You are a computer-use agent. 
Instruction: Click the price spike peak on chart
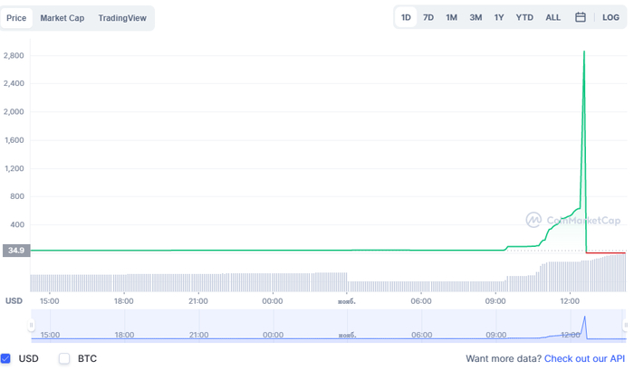click(x=583, y=52)
